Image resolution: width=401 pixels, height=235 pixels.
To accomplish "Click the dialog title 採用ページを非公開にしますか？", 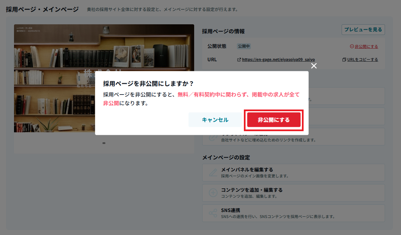I will [x=148, y=84].
